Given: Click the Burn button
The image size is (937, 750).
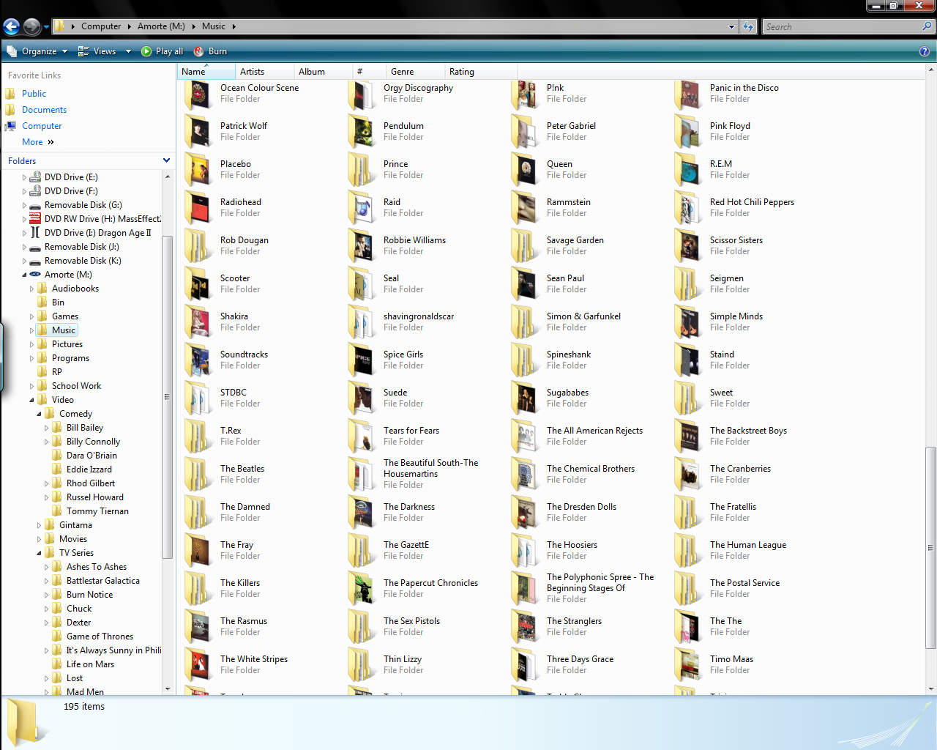Looking at the screenshot, I should [210, 51].
